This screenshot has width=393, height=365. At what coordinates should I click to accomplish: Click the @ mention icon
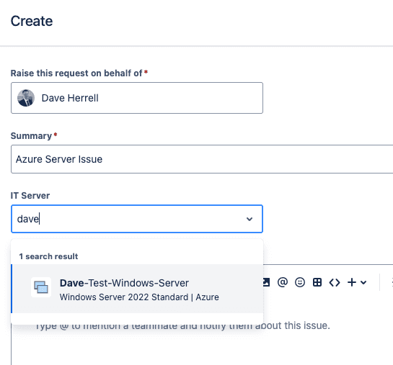[x=283, y=282]
